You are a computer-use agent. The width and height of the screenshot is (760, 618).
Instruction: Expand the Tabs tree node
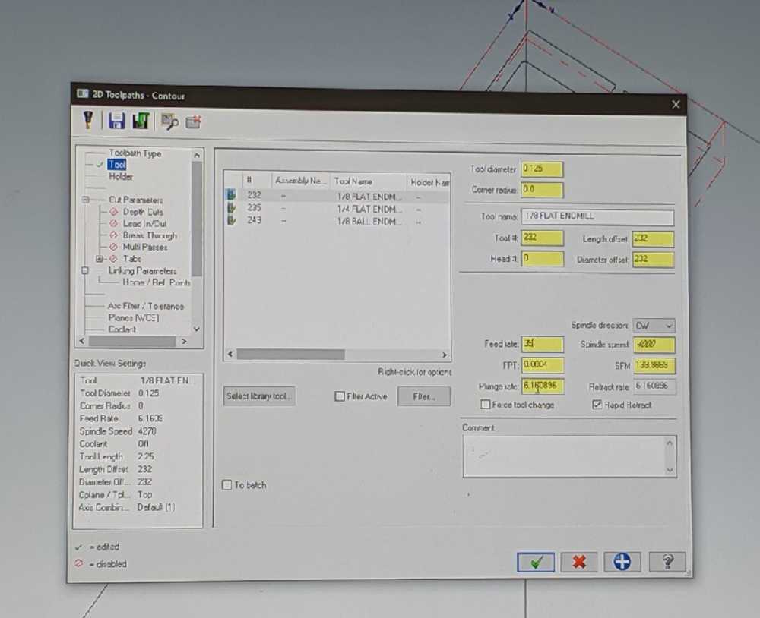99,259
